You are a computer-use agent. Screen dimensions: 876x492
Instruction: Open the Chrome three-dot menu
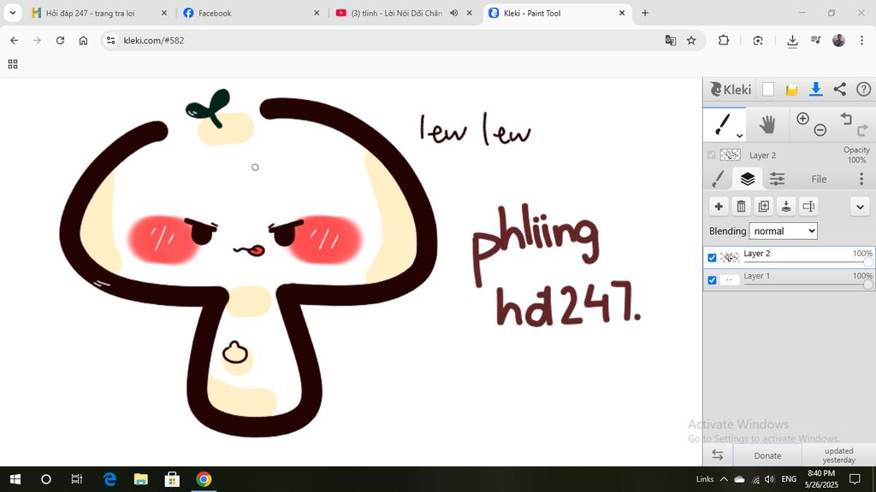[861, 40]
